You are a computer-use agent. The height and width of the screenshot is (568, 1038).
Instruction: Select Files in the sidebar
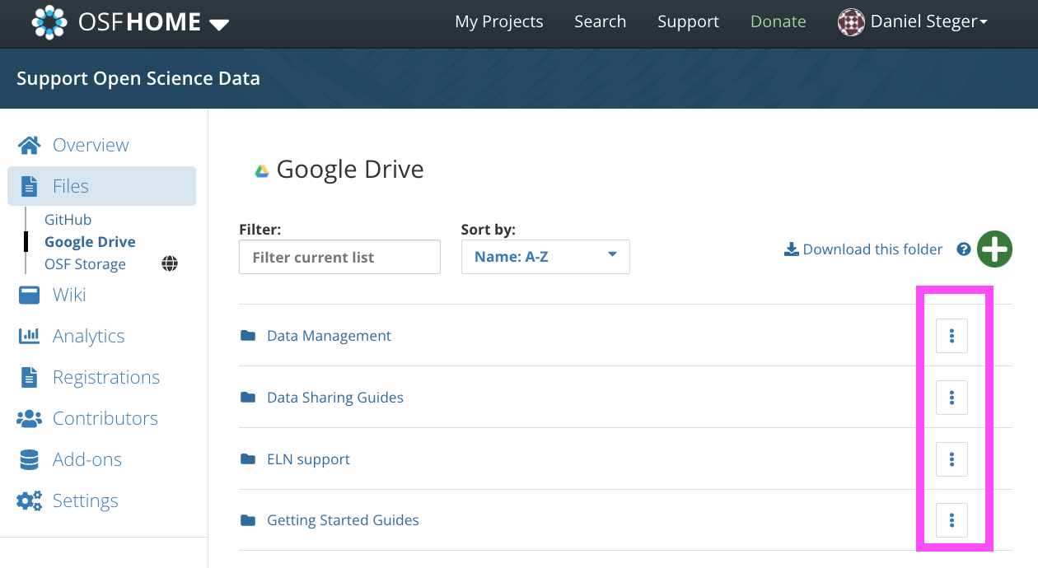pos(71,186)
